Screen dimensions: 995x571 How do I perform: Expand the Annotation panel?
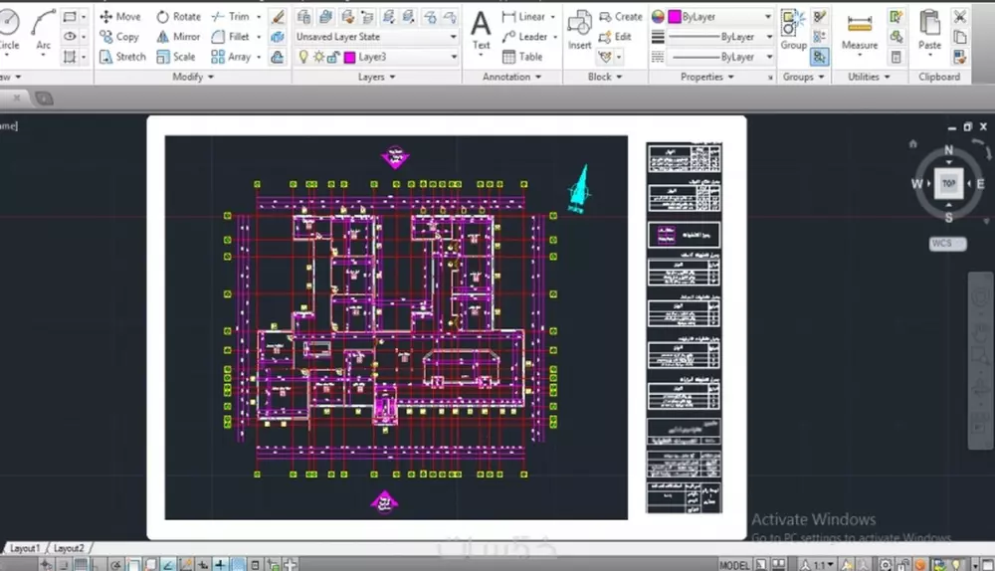click(512, 77)
